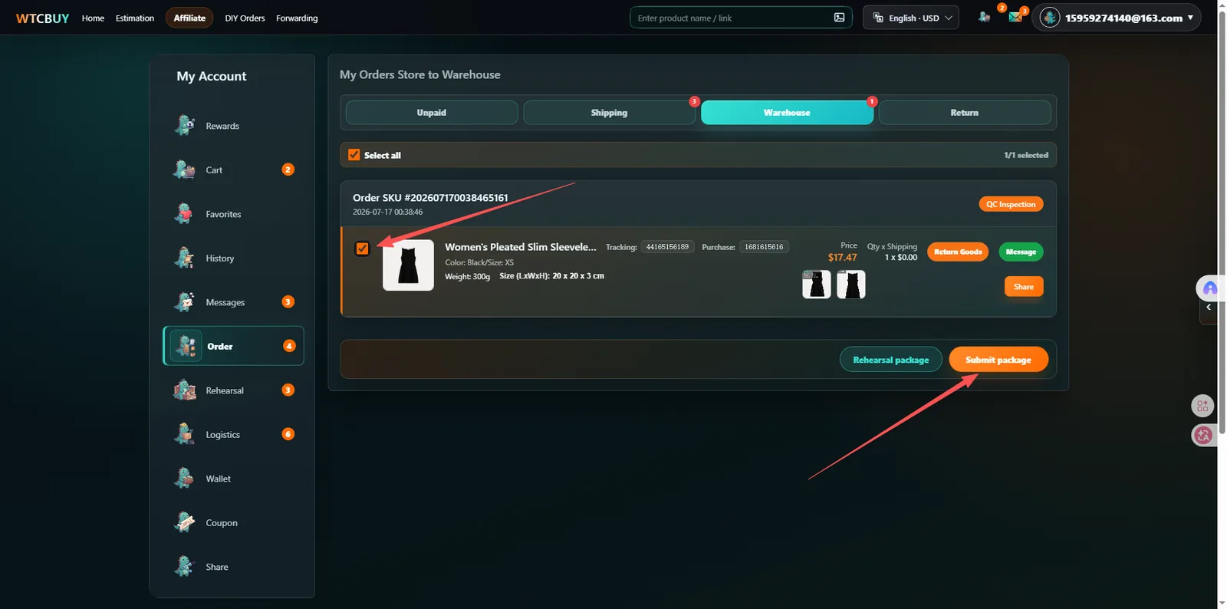This screenshot has width=1227, height=609.
Task: Click the QC Inspection button
Action: point(1011,204)
